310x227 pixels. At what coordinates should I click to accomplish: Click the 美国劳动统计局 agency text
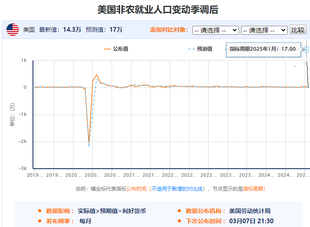coord(250,211)
